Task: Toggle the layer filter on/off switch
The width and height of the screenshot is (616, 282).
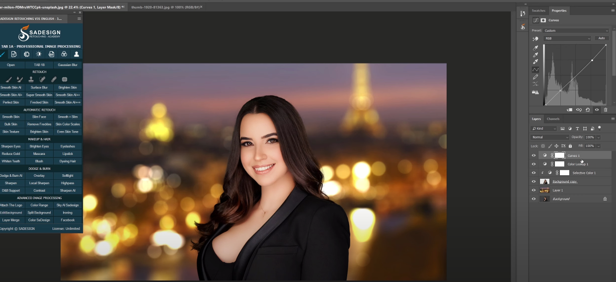Action: click(599, 128)
